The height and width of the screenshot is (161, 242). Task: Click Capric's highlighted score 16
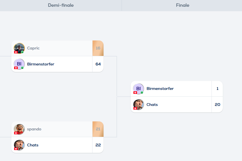(98, 48)
